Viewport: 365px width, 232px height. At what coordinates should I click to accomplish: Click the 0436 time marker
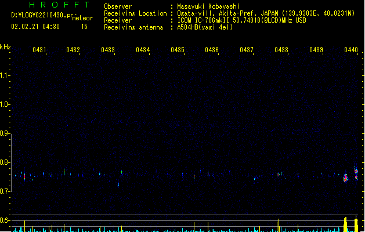pyautogui.click(x=212, y=50)
